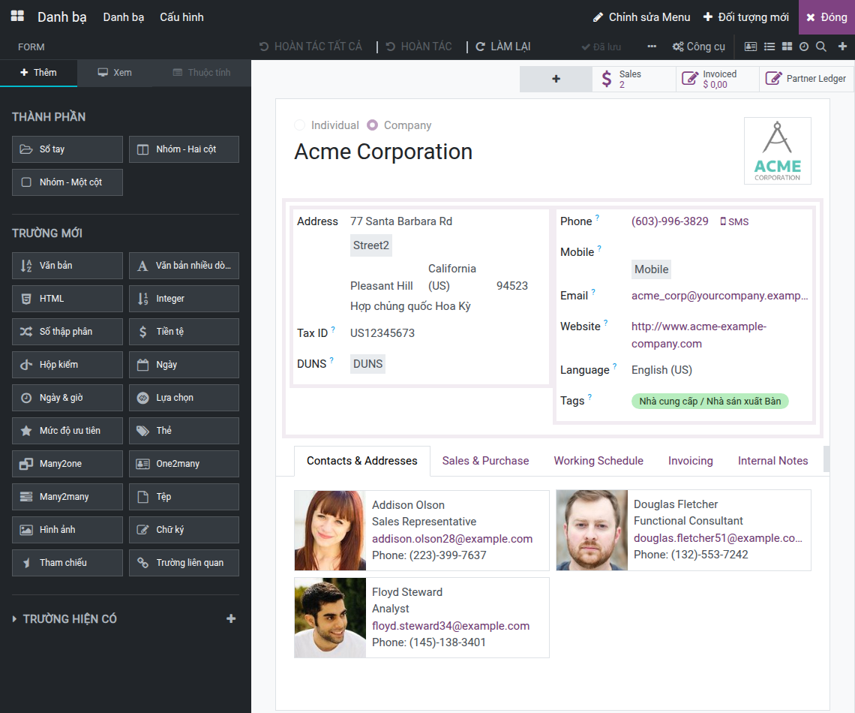The height and width of the screenshot is (713, 855).
Task: Switch to the Xem sidebar tab
Action: click(x=115, y=73)
